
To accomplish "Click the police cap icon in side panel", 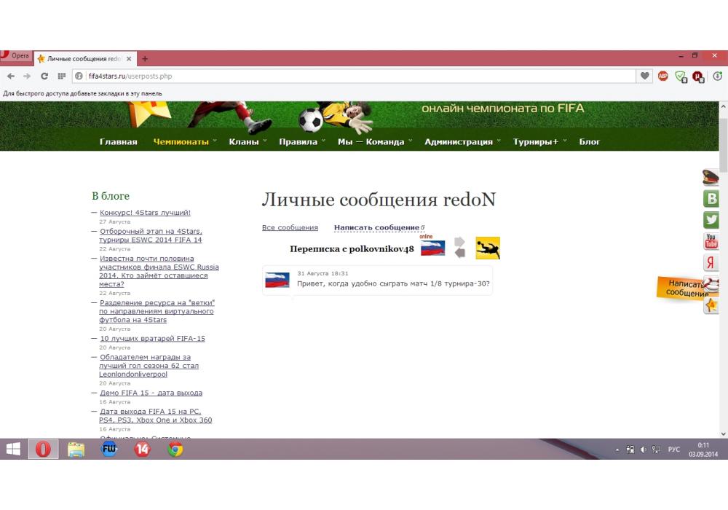I will [x=711, y=177].
